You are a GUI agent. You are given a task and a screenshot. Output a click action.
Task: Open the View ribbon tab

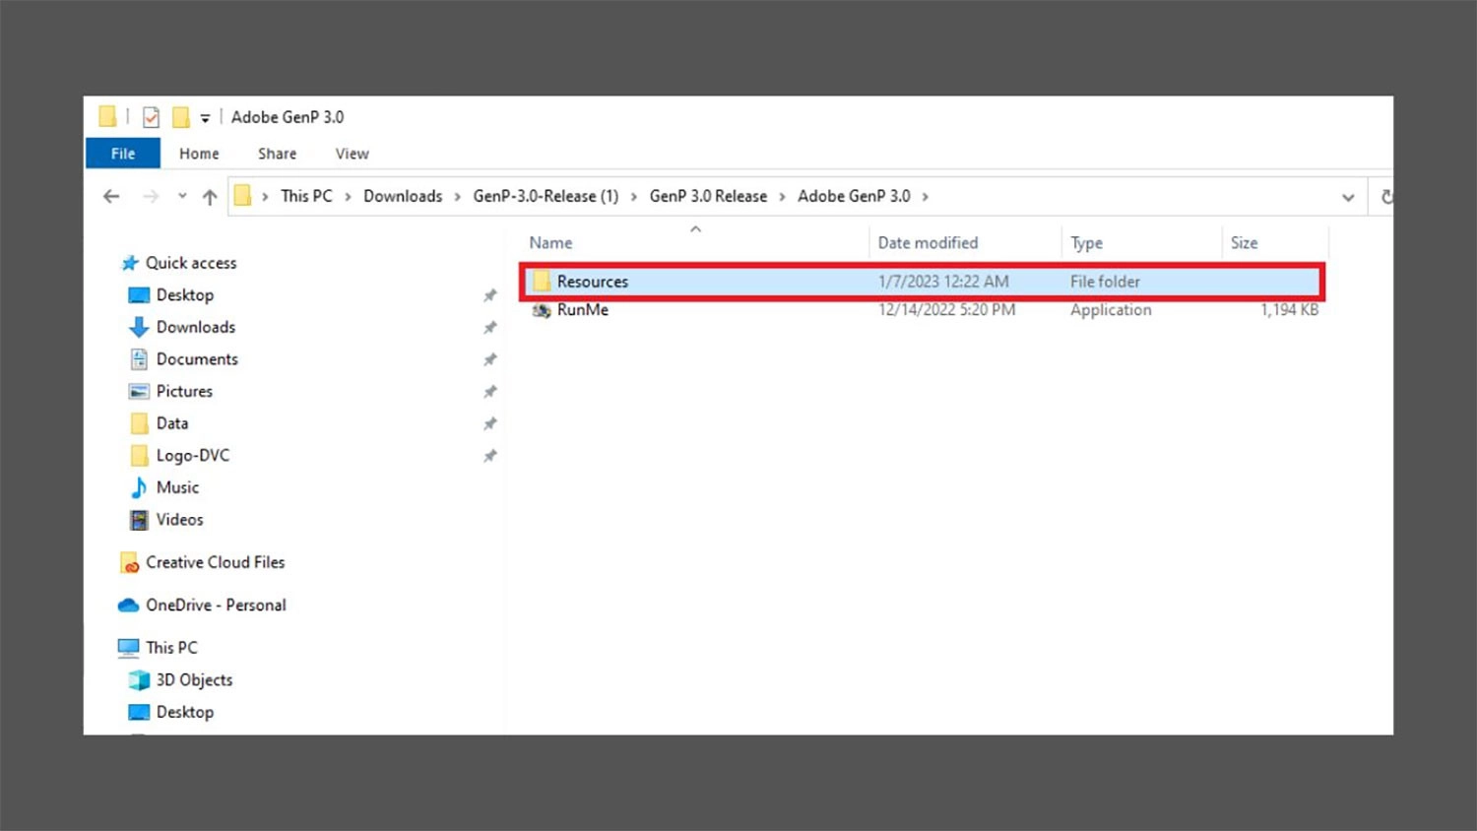click(352, 154)
